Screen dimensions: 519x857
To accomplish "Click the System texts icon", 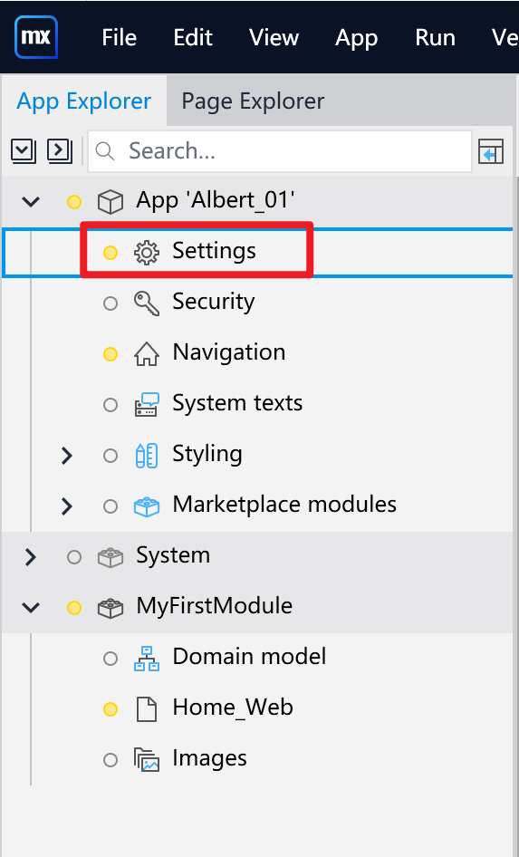I will (147, 404).
